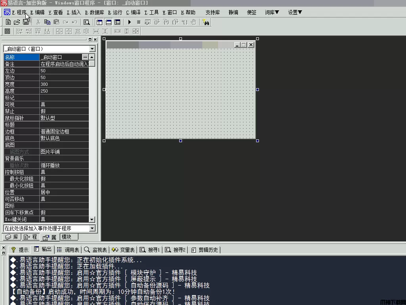Toggle the left work panel display button
The height and width of the screenshot is (305, 406).
99,22
